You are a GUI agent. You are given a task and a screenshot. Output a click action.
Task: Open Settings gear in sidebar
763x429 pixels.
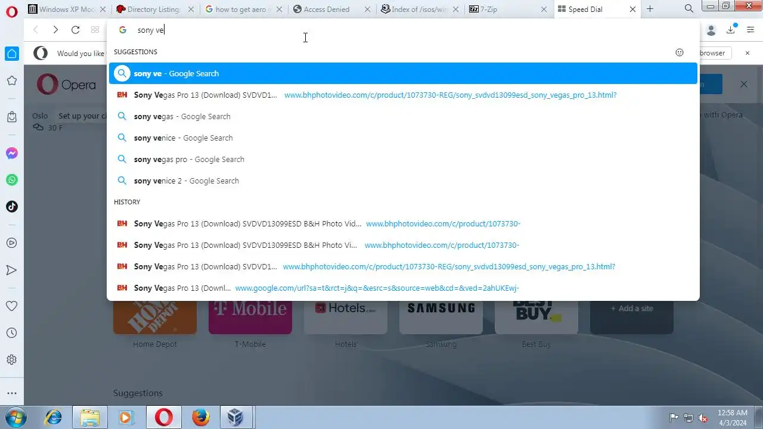12,360
